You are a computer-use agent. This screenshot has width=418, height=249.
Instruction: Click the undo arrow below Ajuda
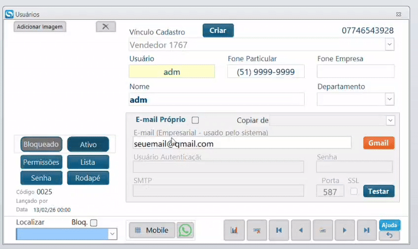tap(389, 235)
